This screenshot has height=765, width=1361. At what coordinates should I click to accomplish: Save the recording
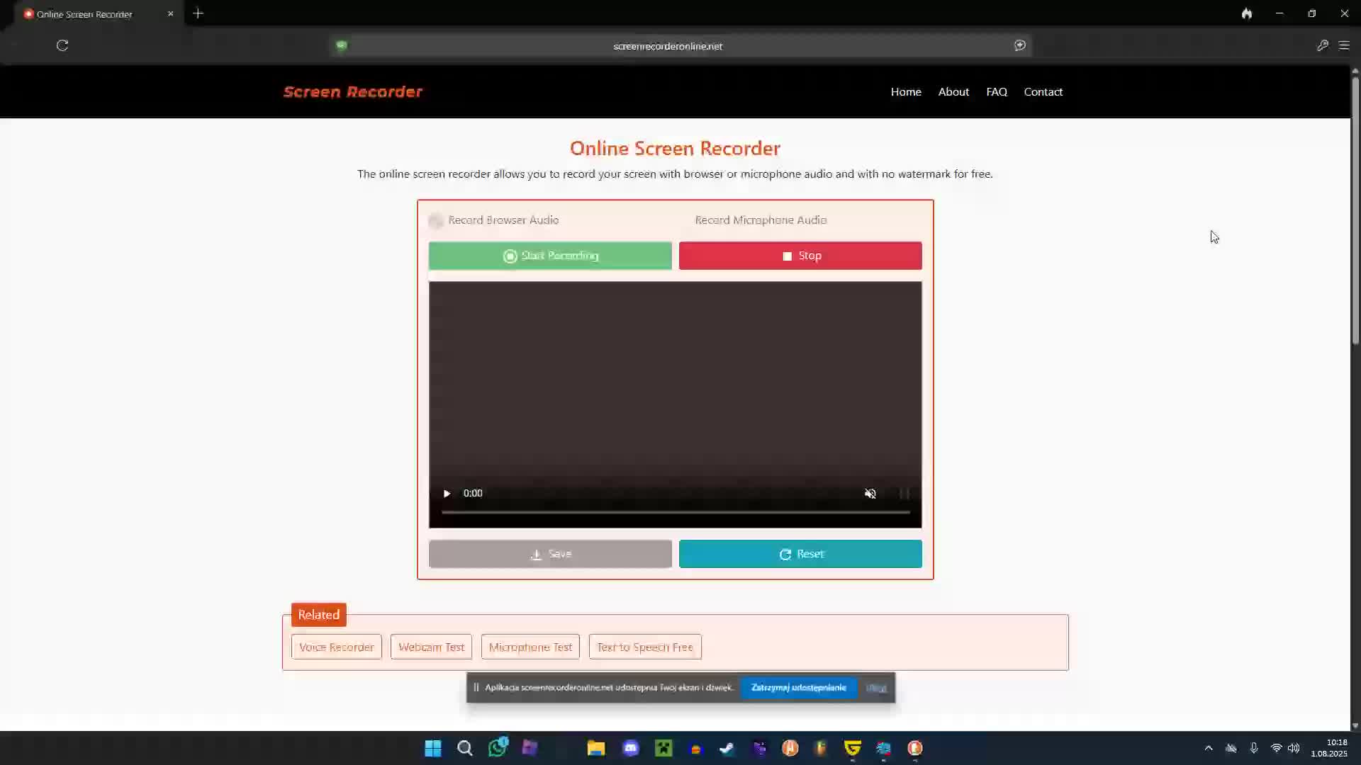click(550, 554)
